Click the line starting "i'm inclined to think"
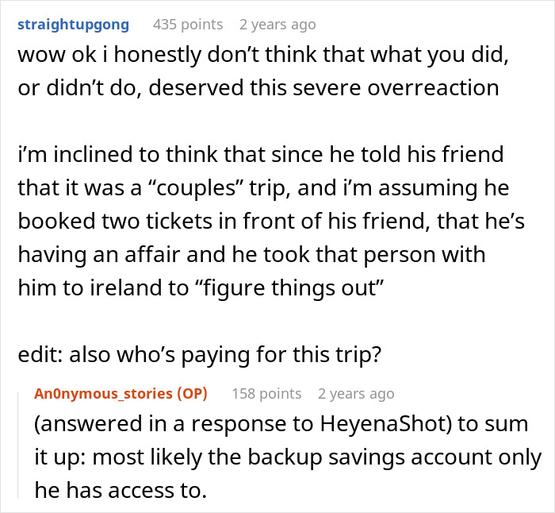The image size is (555, 513). pyautogui.click(x=261, y=154)
